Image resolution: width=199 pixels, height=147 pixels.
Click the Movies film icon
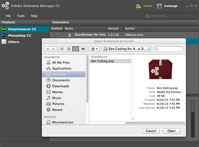(x=48, y=92)
